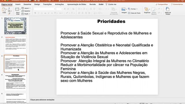
Task: Click the line 'Reduzir a Morbimortalidade por câncer'
Action: click(93, 65)
